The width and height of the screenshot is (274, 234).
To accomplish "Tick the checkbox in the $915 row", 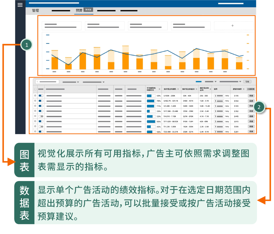I will [x=35, y=121].
